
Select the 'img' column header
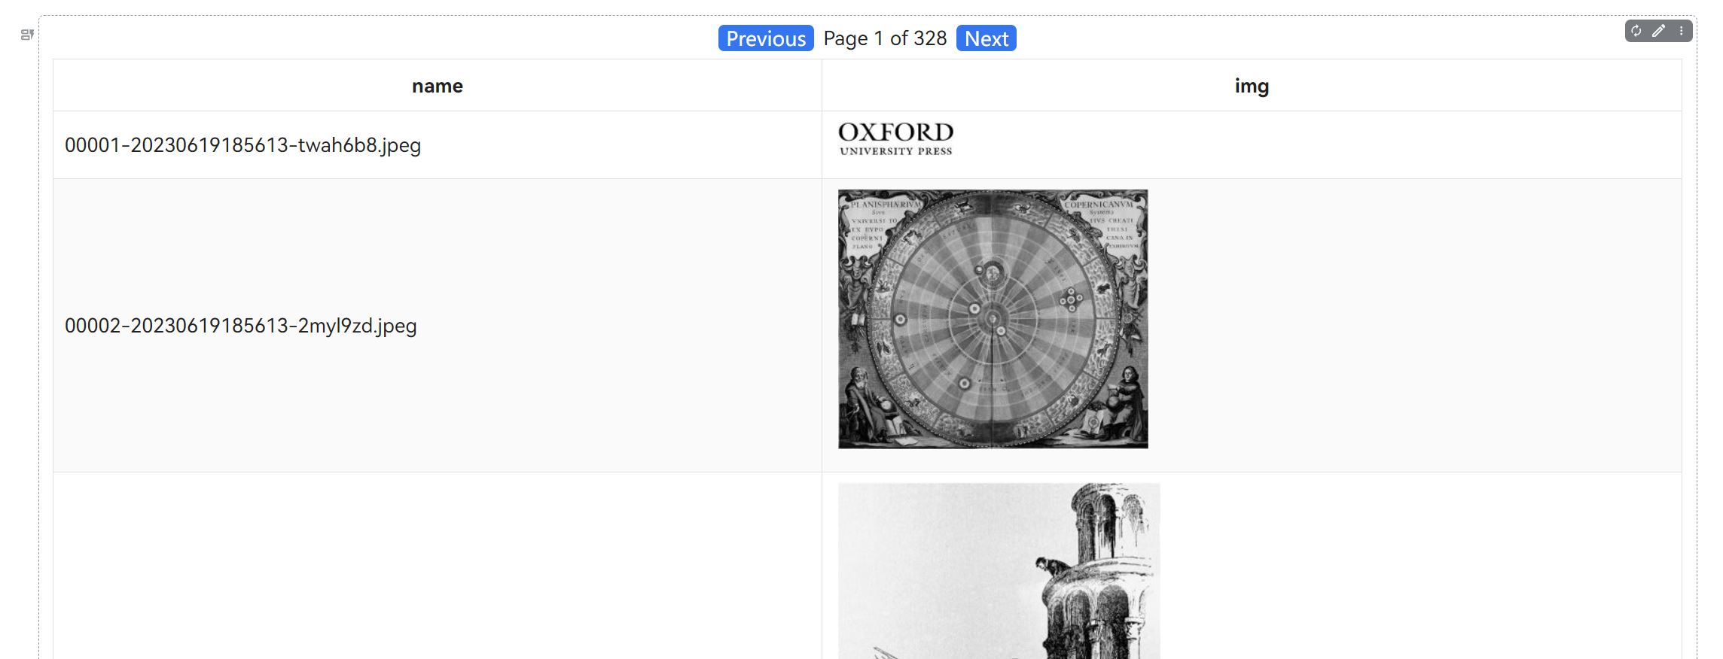pos(1252,86)
